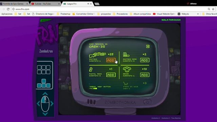Click the CASH:35 balance text
217x122 pixels.
tap(97, 47)
